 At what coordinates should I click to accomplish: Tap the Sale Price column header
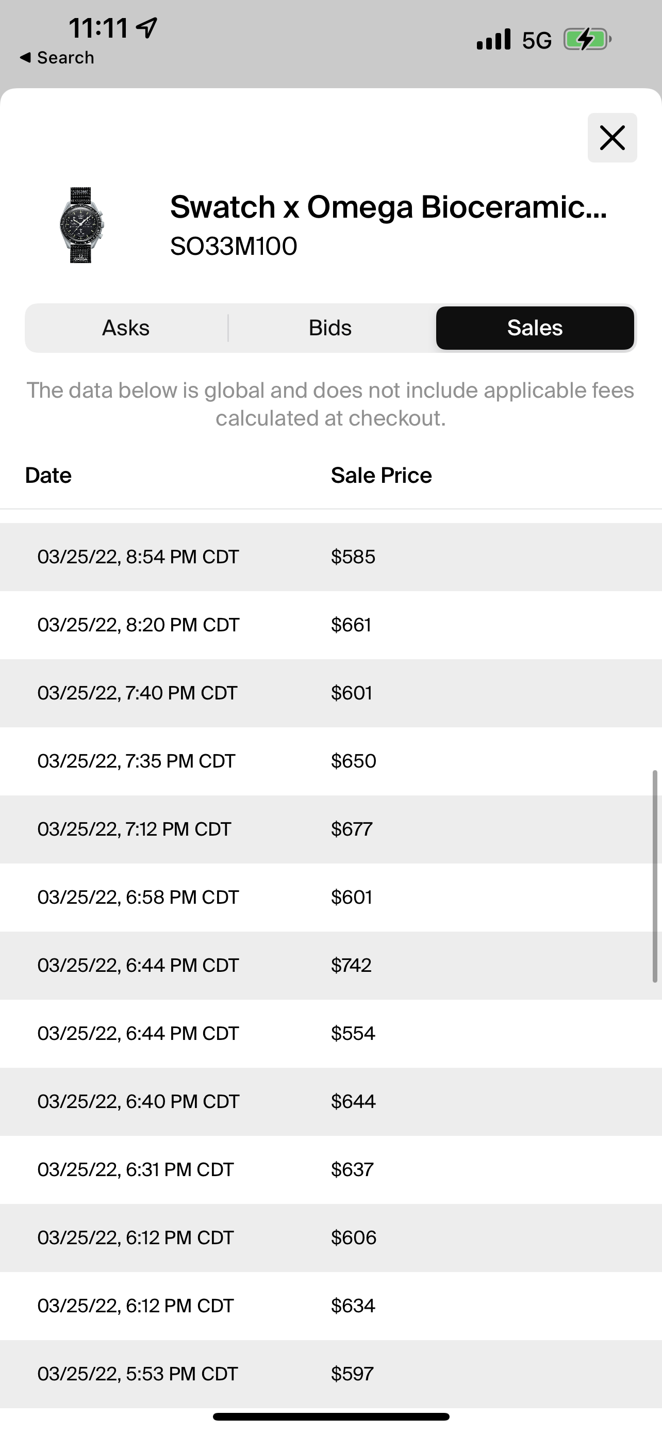pyautogui.click(x=382, y=476)
